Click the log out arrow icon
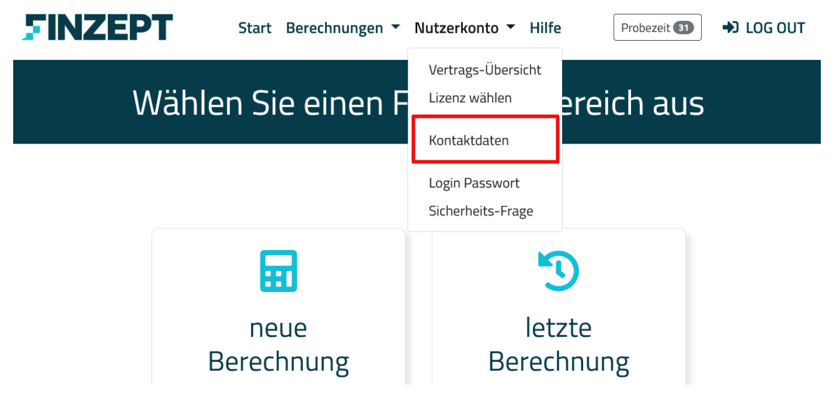 point(730,28)
